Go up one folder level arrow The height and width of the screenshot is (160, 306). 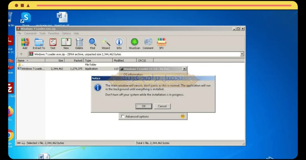coord(21,54)
